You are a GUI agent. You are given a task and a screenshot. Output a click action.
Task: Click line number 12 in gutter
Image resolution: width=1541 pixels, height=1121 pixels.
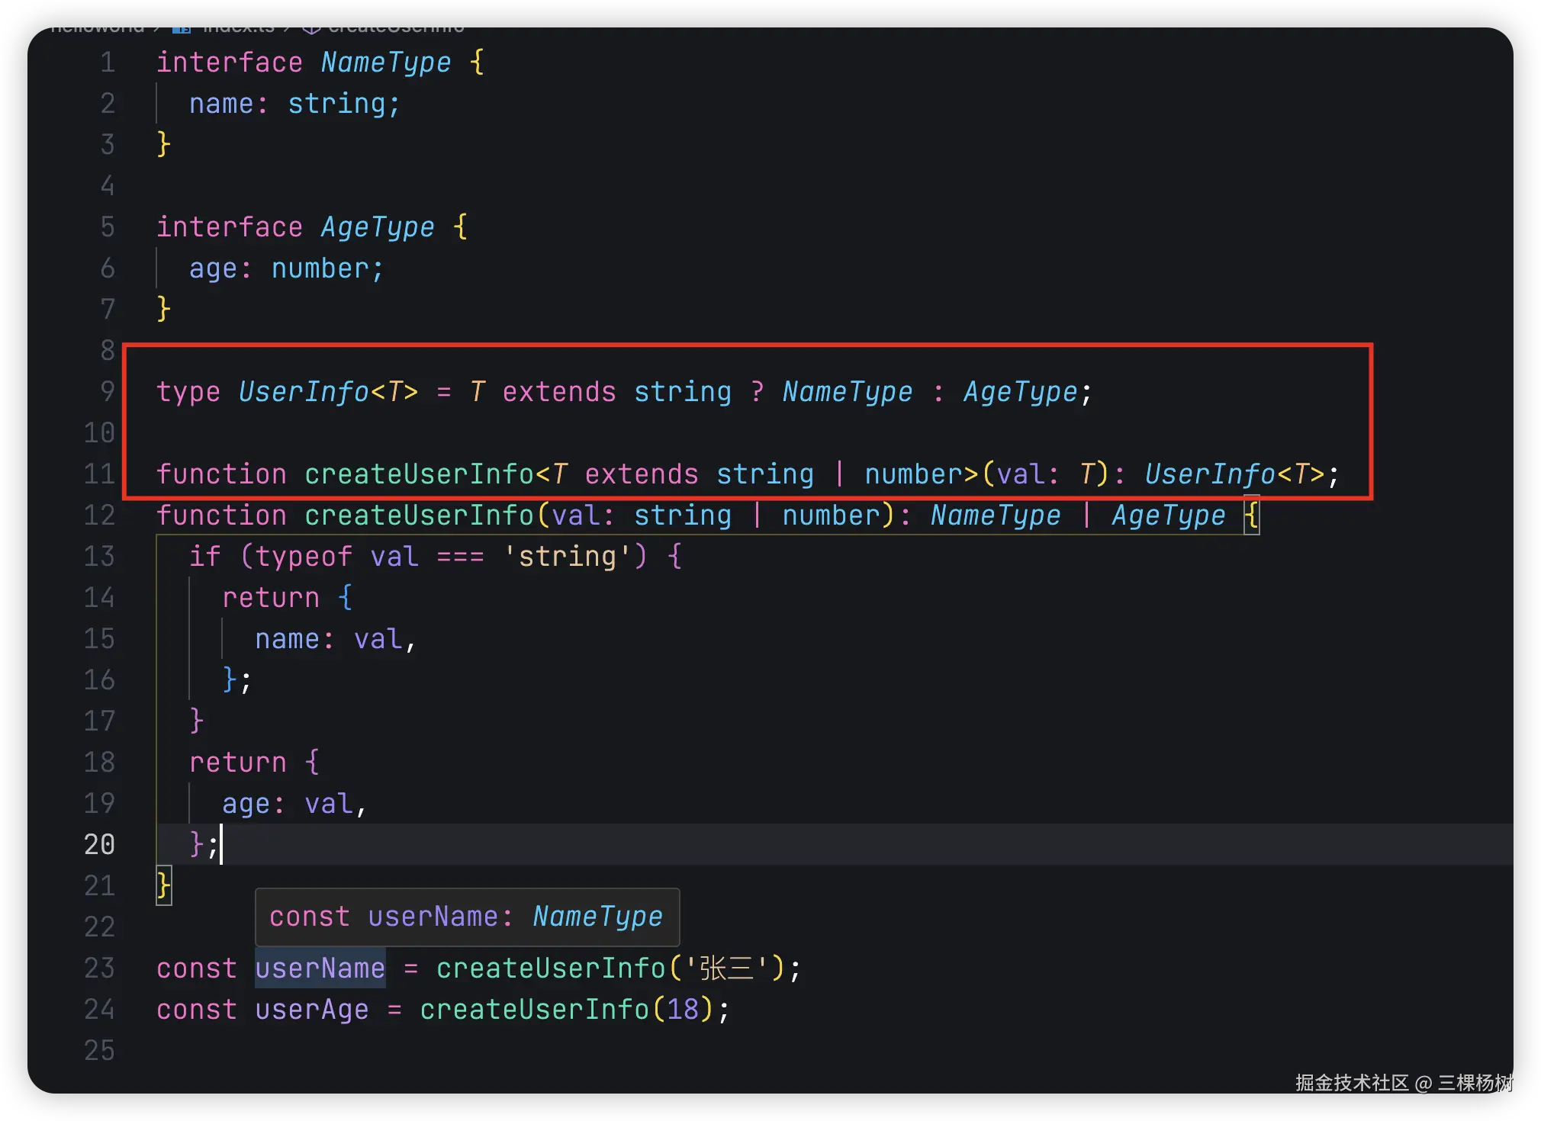[100, 515]
